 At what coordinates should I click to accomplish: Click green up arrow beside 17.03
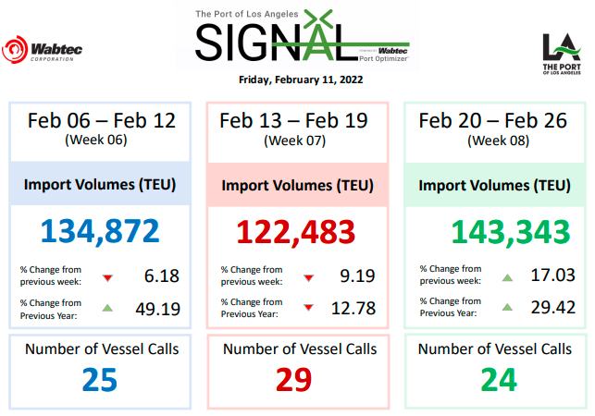[506, 277]
